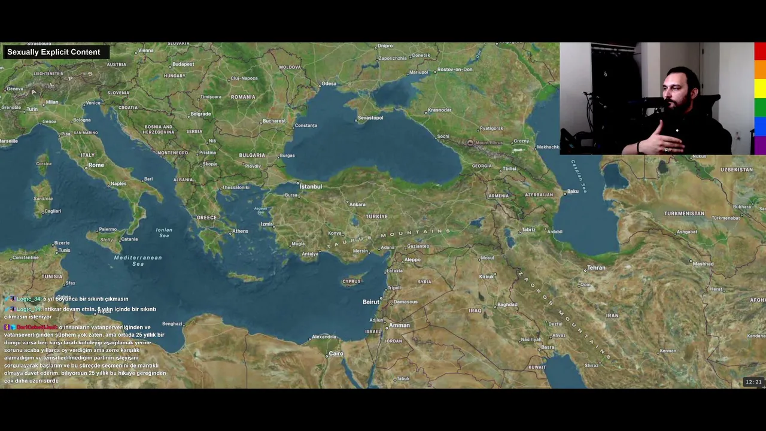Select the Beirut label on the map
The height and width of the screenshot is (431, 766).
[x=371, y=302]
